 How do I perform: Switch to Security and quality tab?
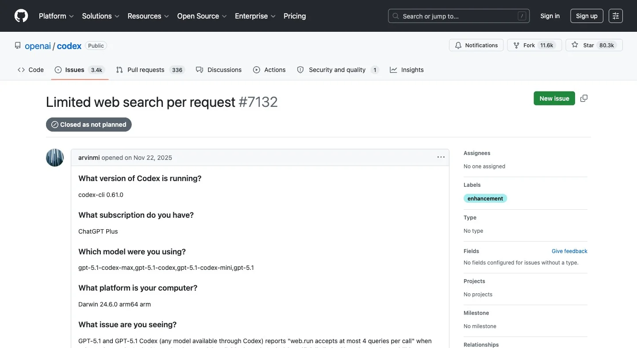(x=338, y=70)
